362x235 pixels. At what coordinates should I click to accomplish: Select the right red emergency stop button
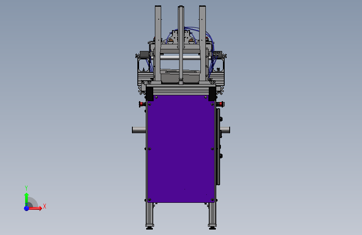tap(220, 104)
